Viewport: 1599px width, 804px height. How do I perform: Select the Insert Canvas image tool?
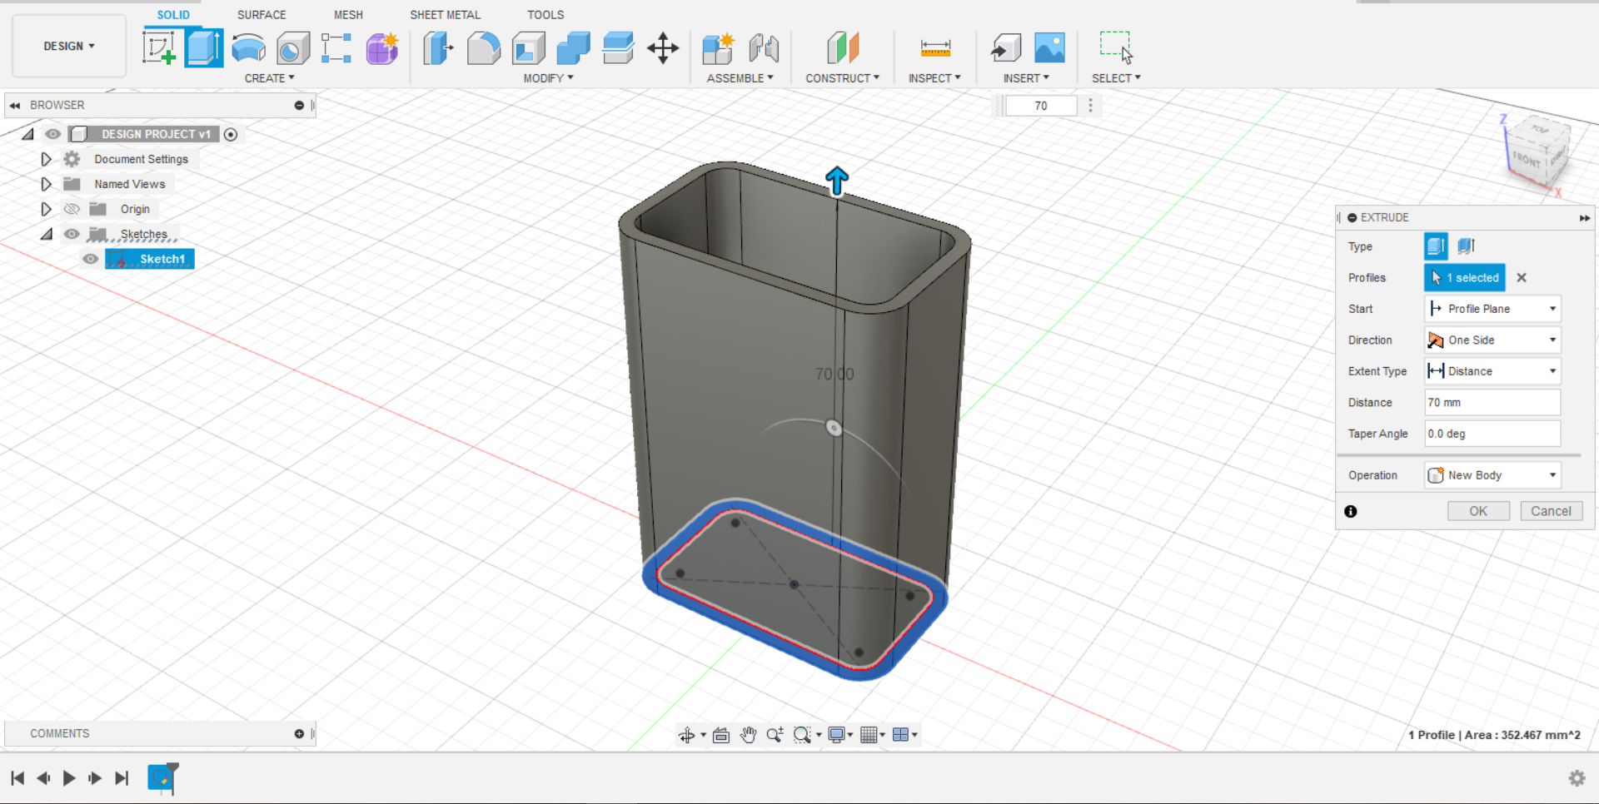point(1049,47)
